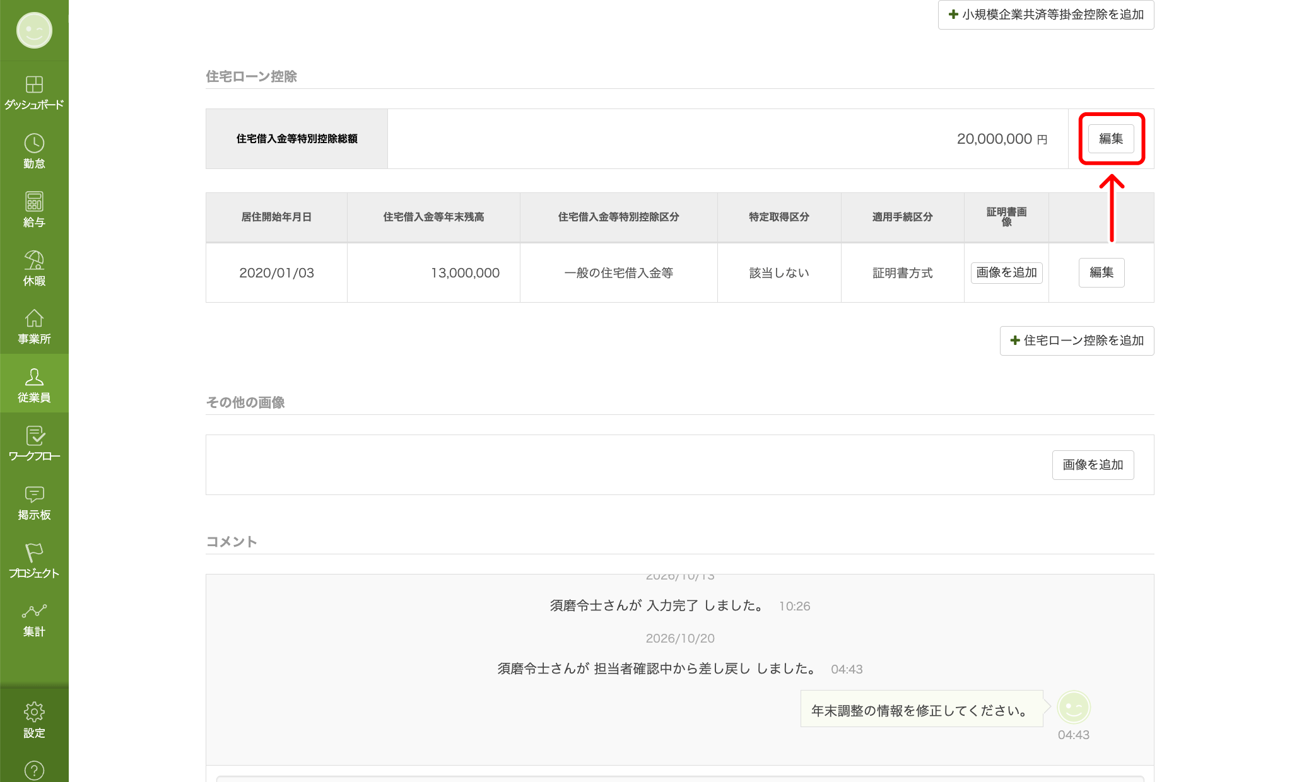Click 画像を追加 in the 証明書画像 column
1292x782 pixels.
click(x=1006, y=272)
